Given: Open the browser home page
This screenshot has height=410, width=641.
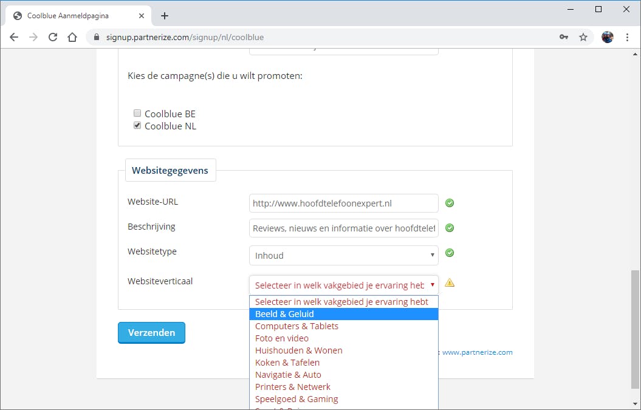Looking at the screenshot, I should point(72,37).
